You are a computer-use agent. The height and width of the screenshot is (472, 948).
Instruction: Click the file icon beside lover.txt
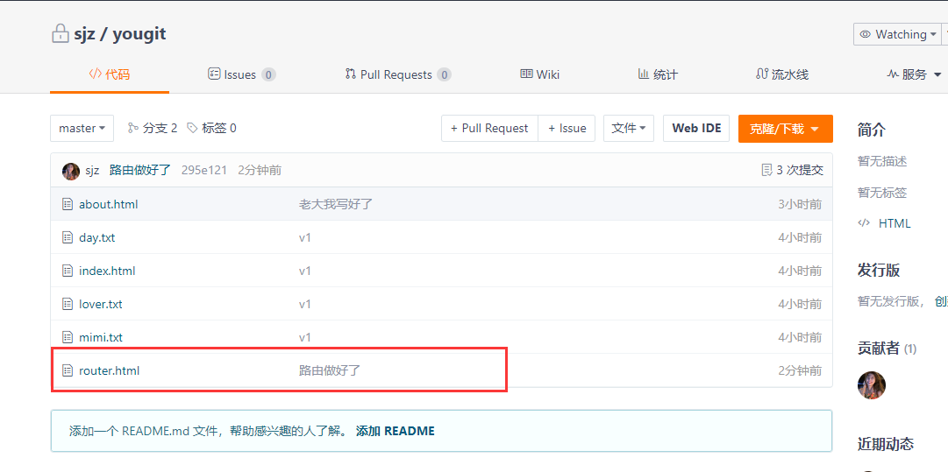pyautogui.click(x=68, y=304)
